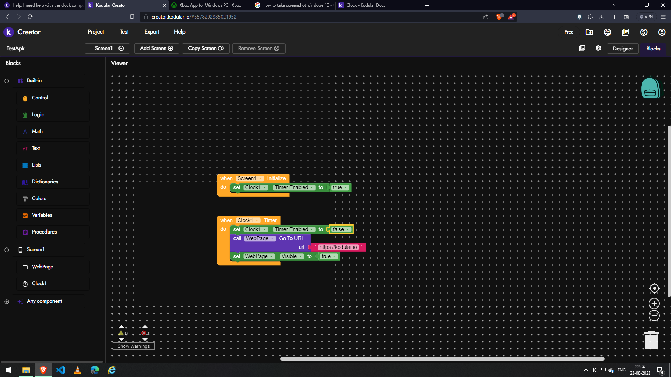Viewport: 671px width, 377px height.
Task: Toggle Brave VPN button
Action: pyautogui.click(x=646, y=16)
